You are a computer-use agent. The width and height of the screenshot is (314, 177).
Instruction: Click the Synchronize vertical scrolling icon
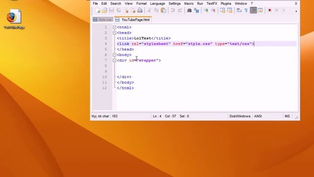222,10
